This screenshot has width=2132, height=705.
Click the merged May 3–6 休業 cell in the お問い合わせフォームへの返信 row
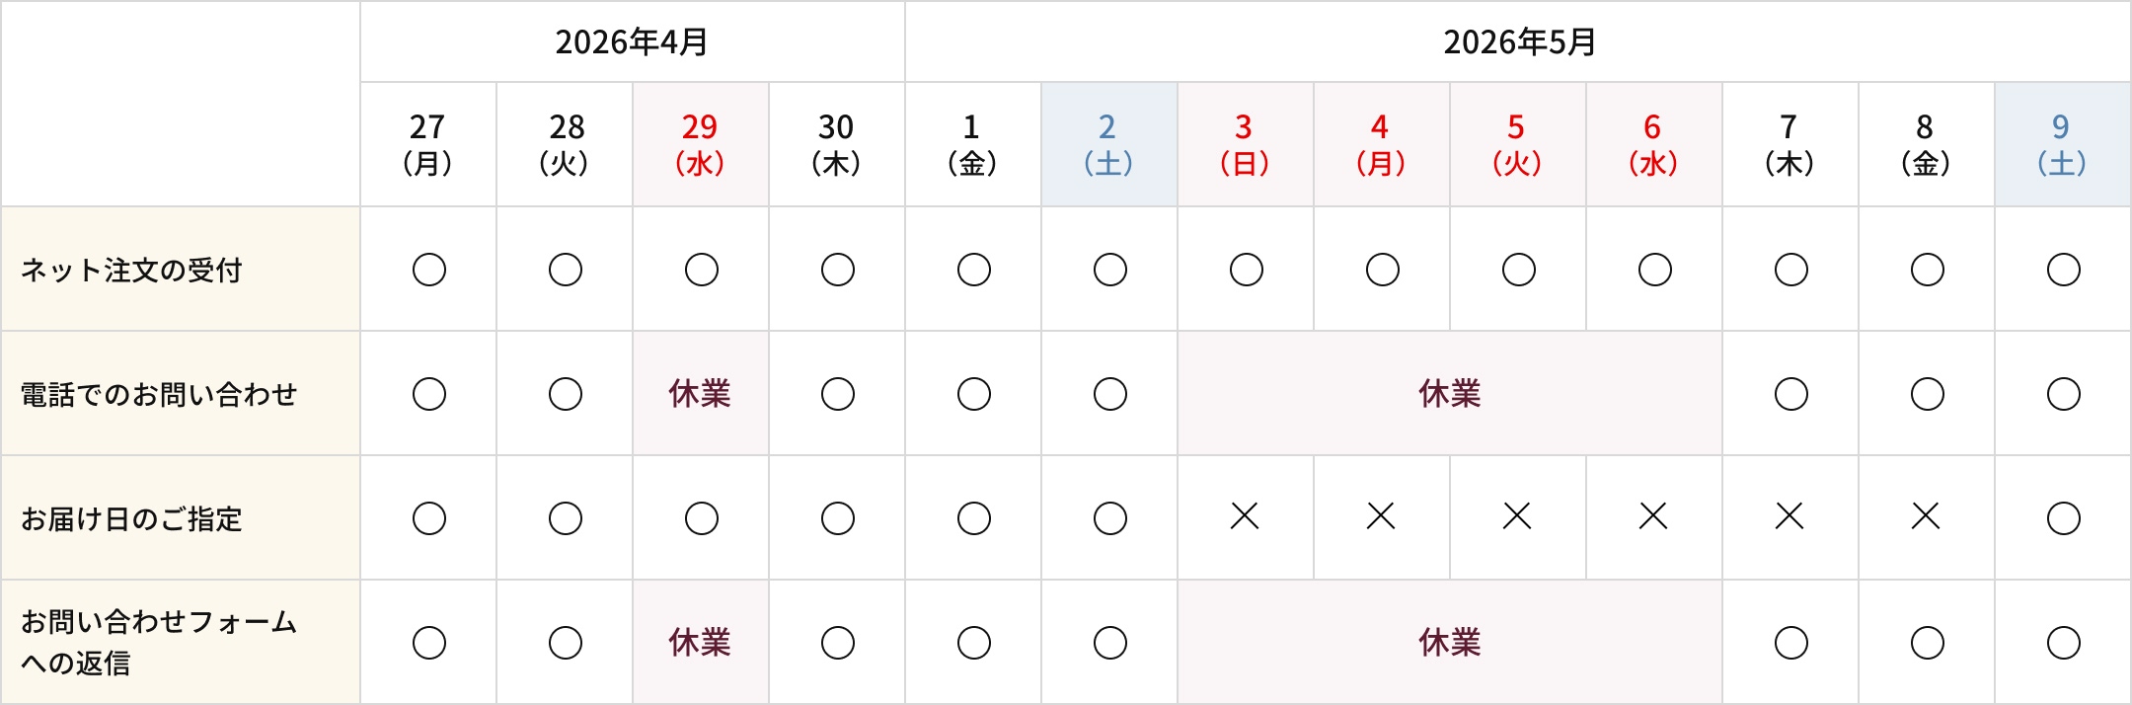(1449, 643)
